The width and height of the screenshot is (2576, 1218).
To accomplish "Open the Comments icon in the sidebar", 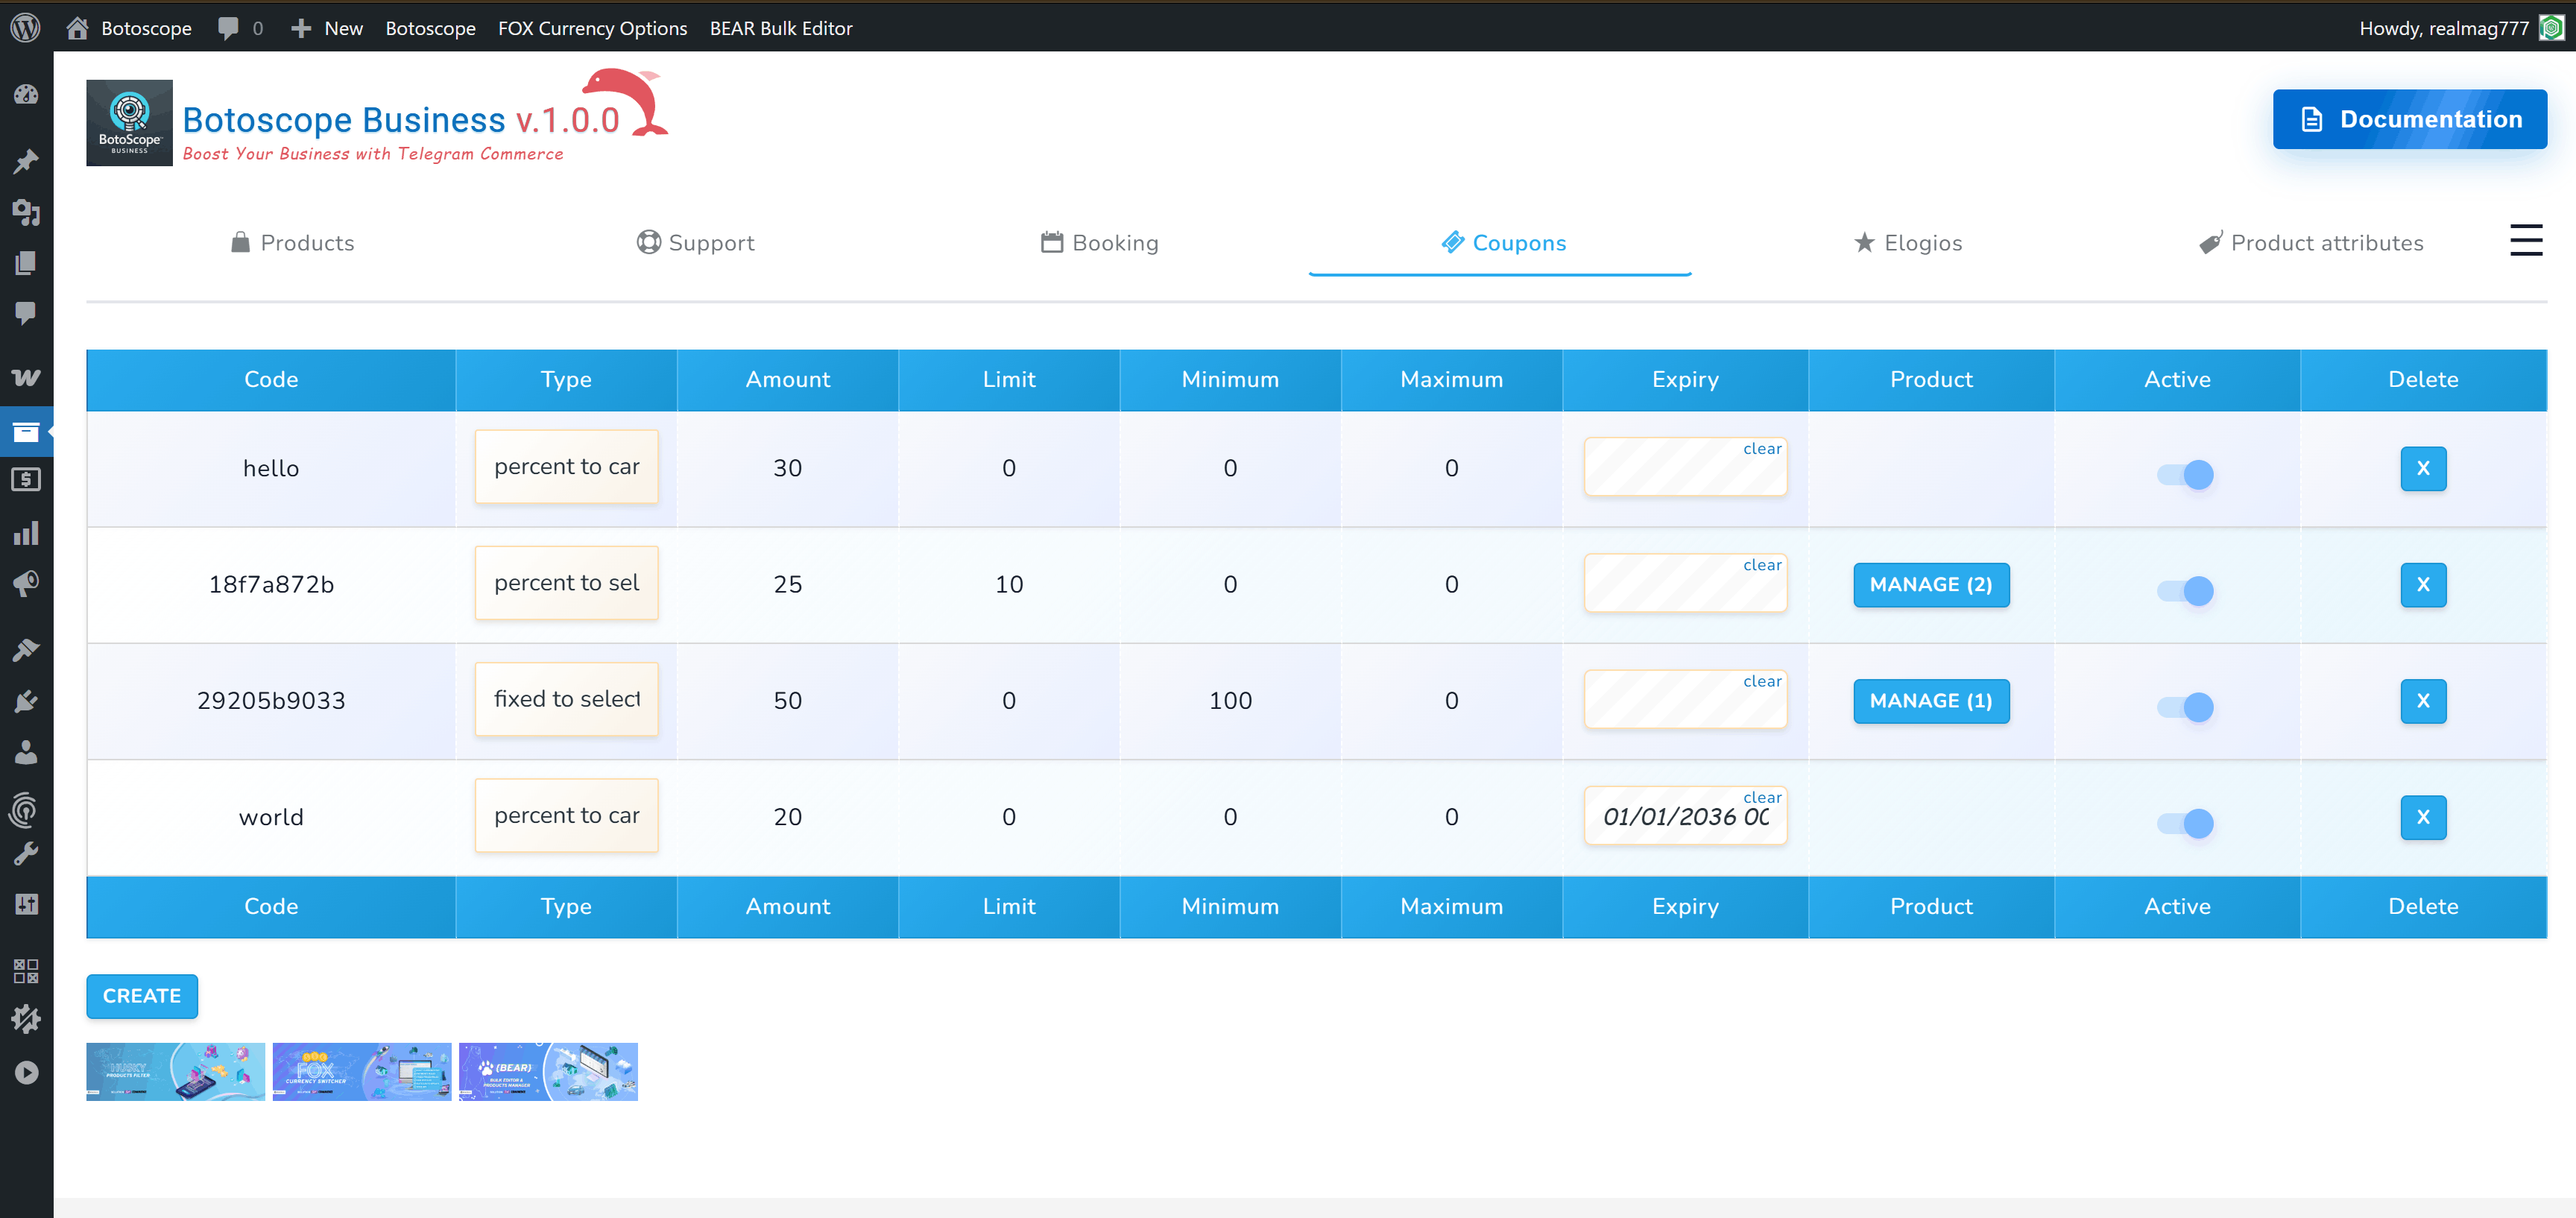I will (x=27, y=314).
